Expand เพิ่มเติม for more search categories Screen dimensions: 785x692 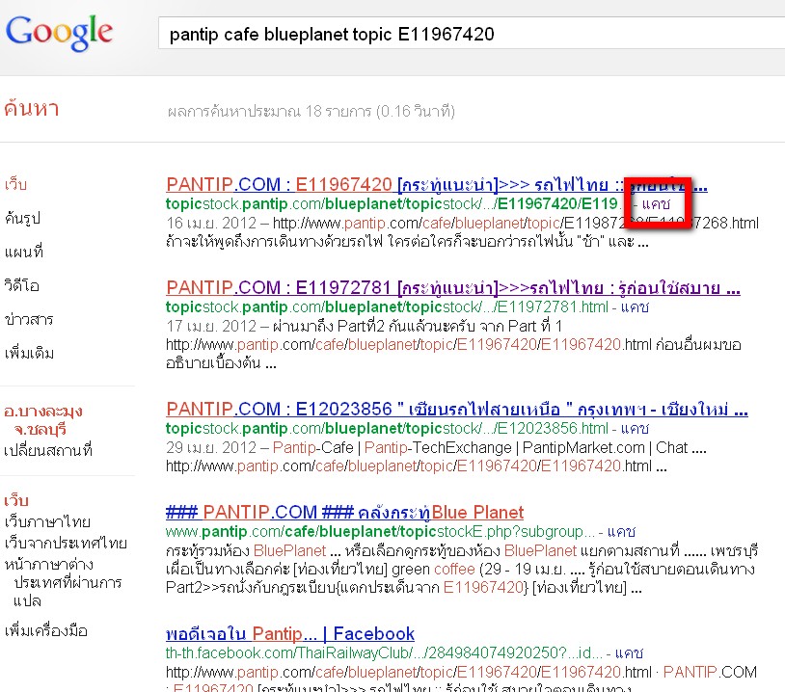(29, 354)
